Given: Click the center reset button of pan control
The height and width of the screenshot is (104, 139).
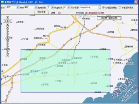Looking at the screenshot, I should point(8,21).
